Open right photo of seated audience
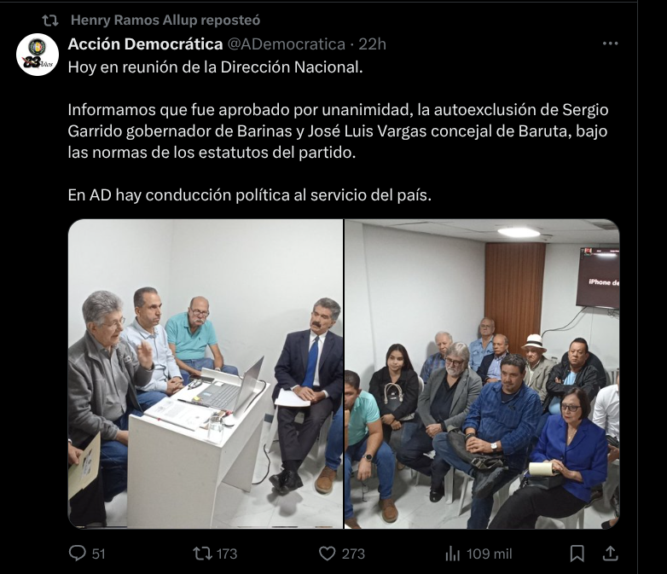667x574 pixels. click(x=482, y=374)
